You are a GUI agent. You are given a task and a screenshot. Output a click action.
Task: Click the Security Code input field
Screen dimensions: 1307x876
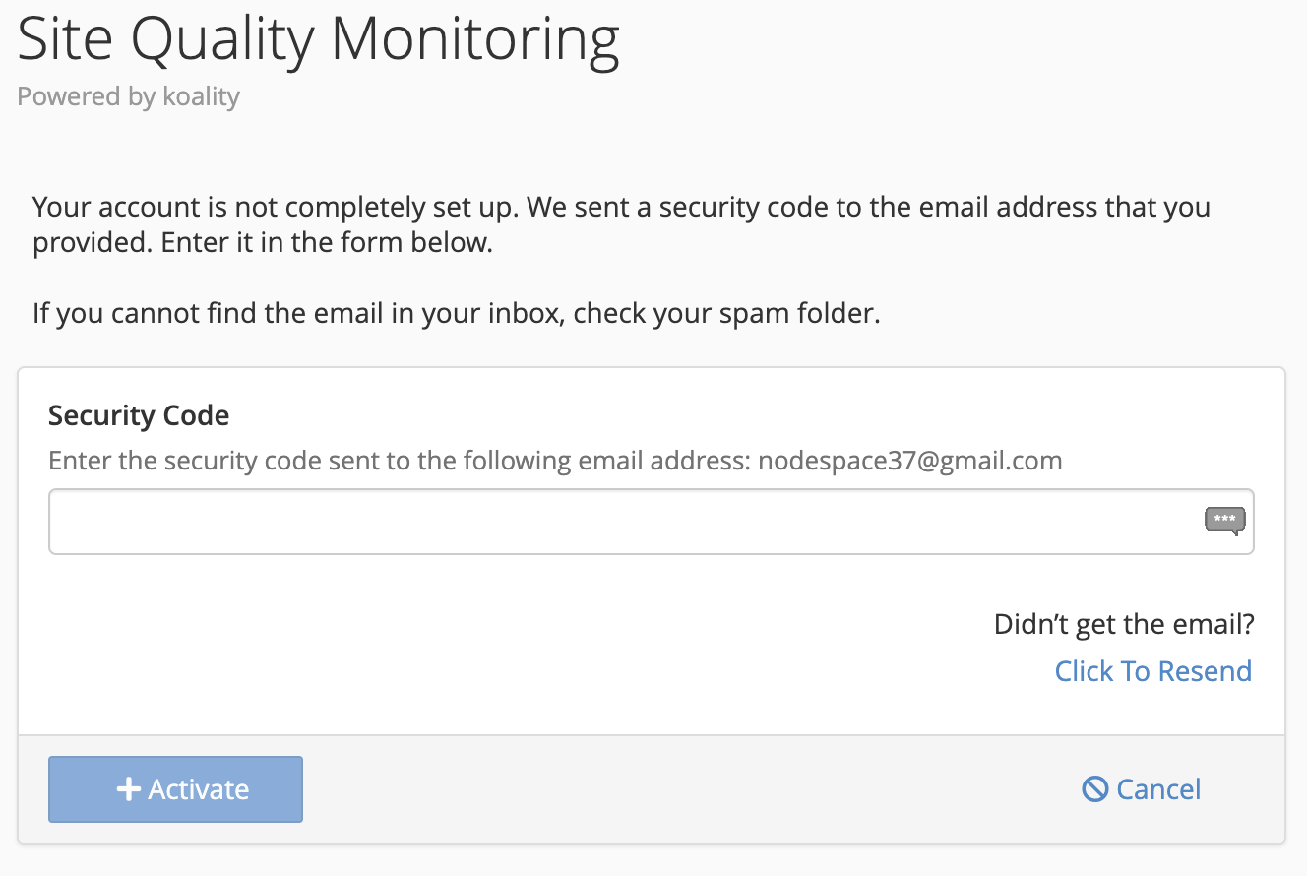tap(620, 522)
